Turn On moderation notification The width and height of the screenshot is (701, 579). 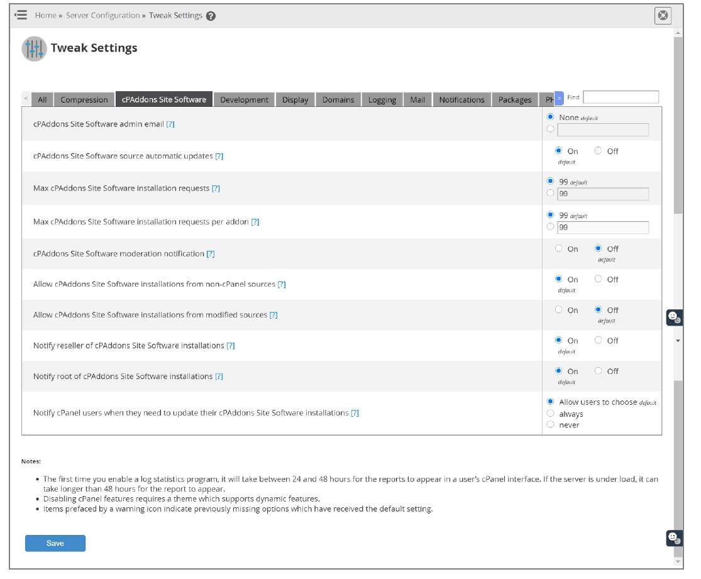pos(558,248)
